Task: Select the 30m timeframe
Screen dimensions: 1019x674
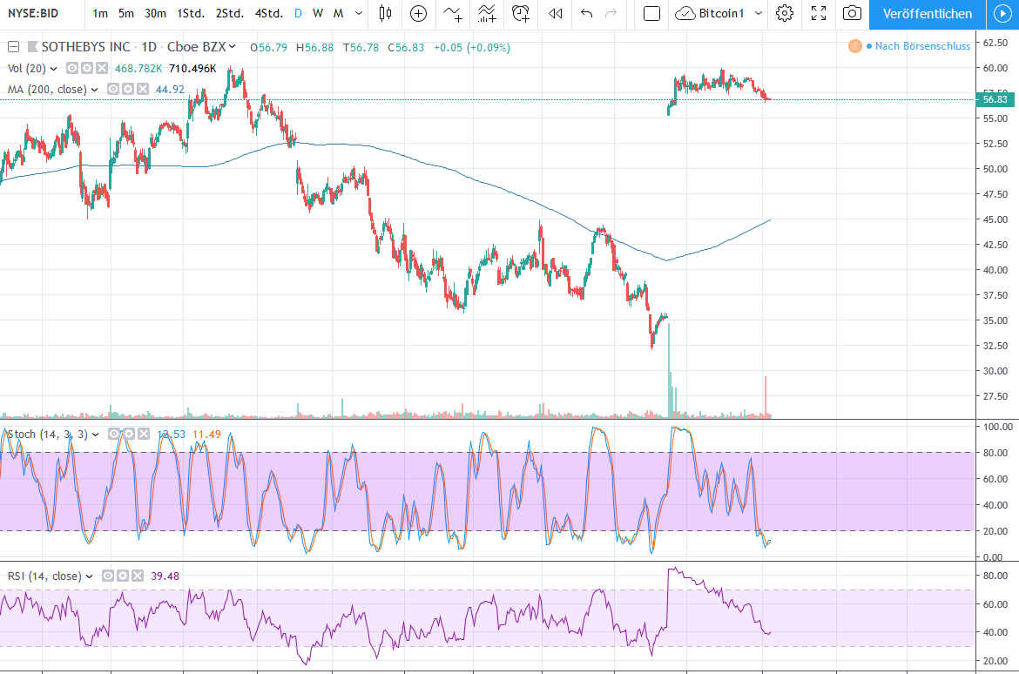Action: click(155, 13)
